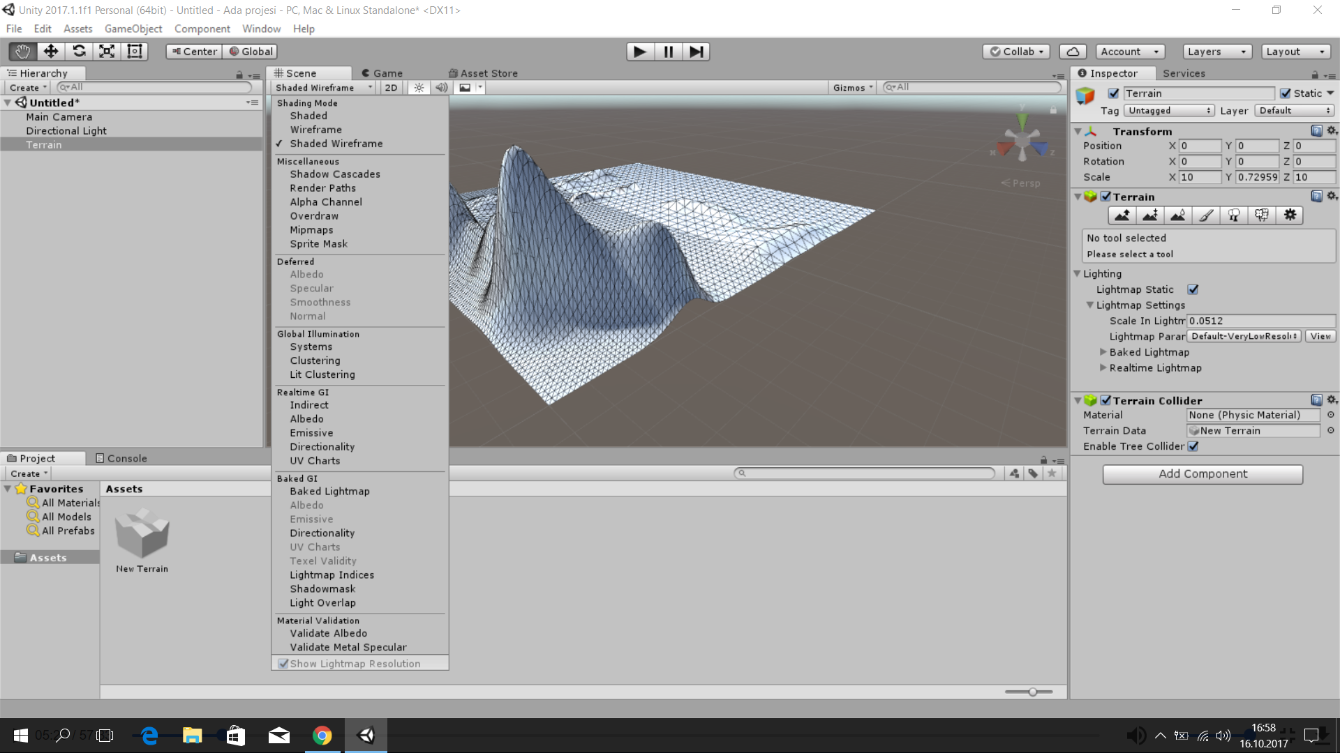Open the Tag Untagged dropdown
This screenshot has height=753, width=1340.
point(1169,111)
